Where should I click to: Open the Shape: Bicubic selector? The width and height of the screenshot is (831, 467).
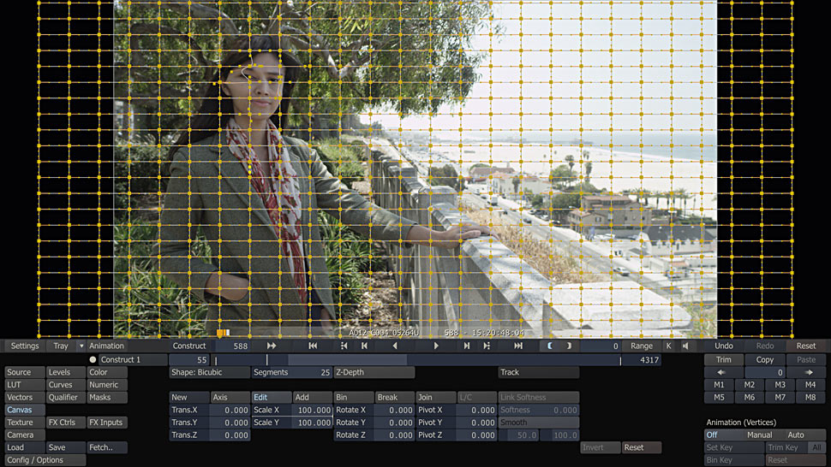[208, 373]
